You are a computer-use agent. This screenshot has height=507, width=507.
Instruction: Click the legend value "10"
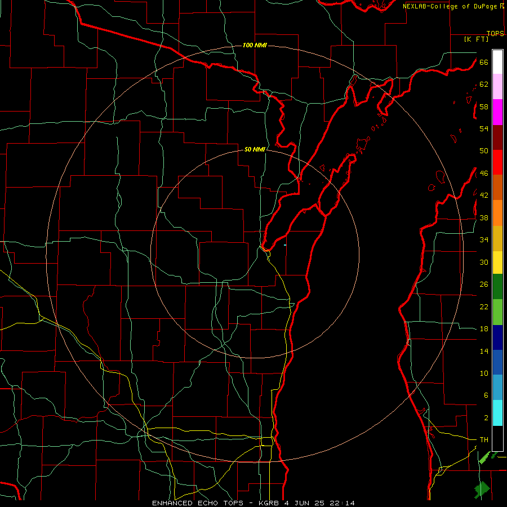484,373
